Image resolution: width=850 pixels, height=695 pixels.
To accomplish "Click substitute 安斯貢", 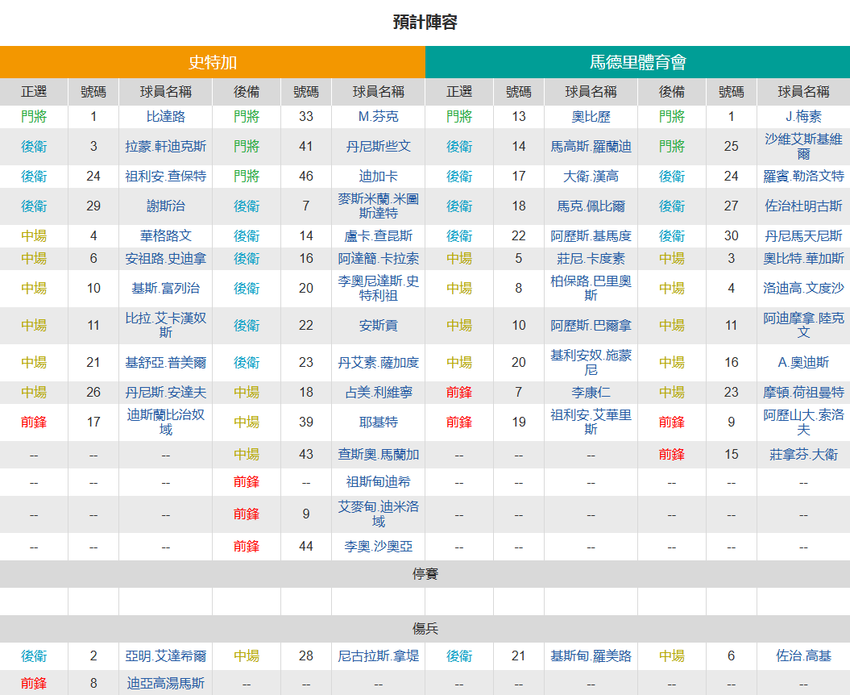I will coord(379,326).
